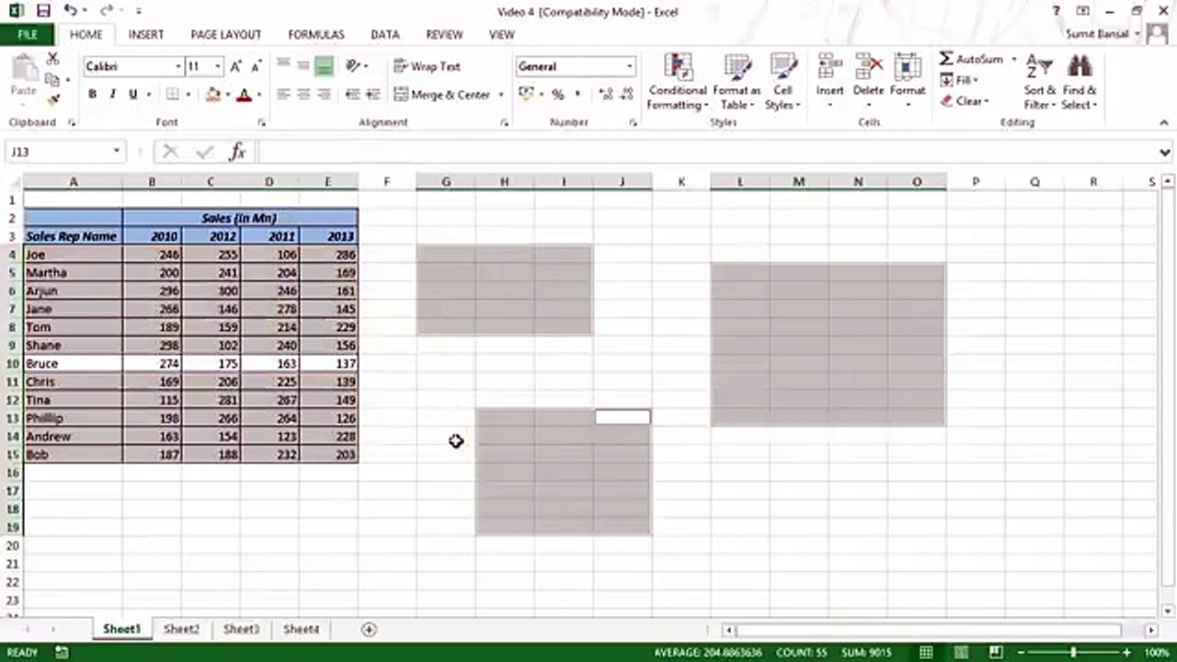
Task: Open the Calibri font name dropdown
Action: [x=178, y=66]
